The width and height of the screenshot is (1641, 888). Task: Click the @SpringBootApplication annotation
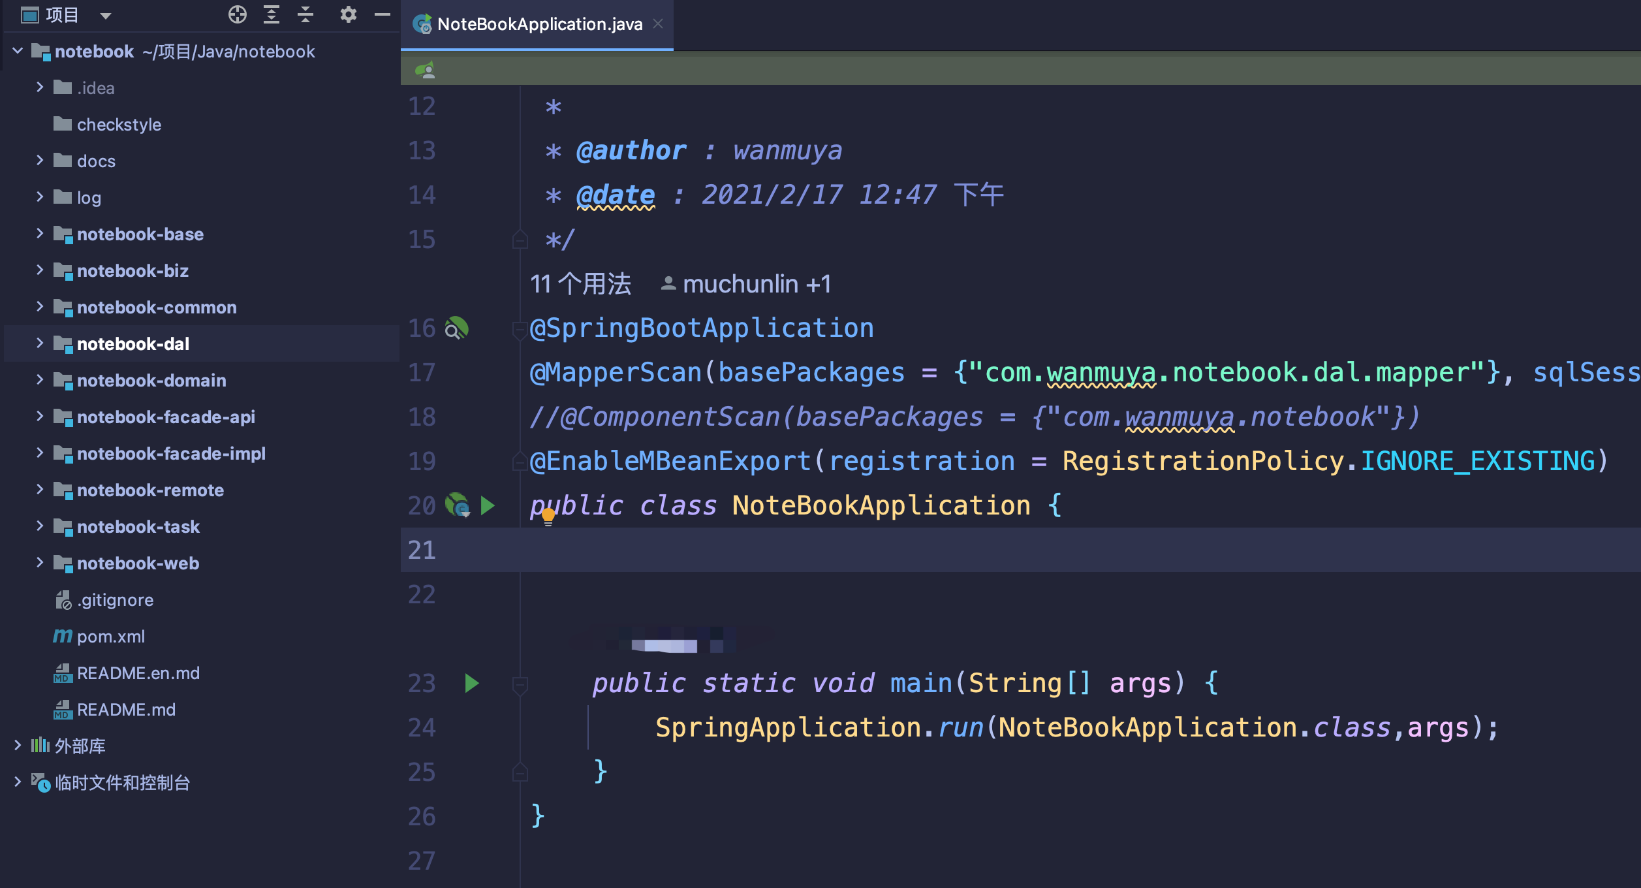tap(702, 328)
